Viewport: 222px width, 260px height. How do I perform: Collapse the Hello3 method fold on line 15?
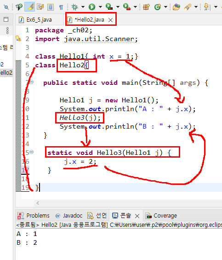tap(31, 152)
